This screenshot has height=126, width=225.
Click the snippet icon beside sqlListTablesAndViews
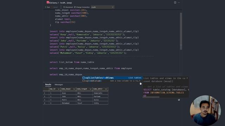point(84,78)
